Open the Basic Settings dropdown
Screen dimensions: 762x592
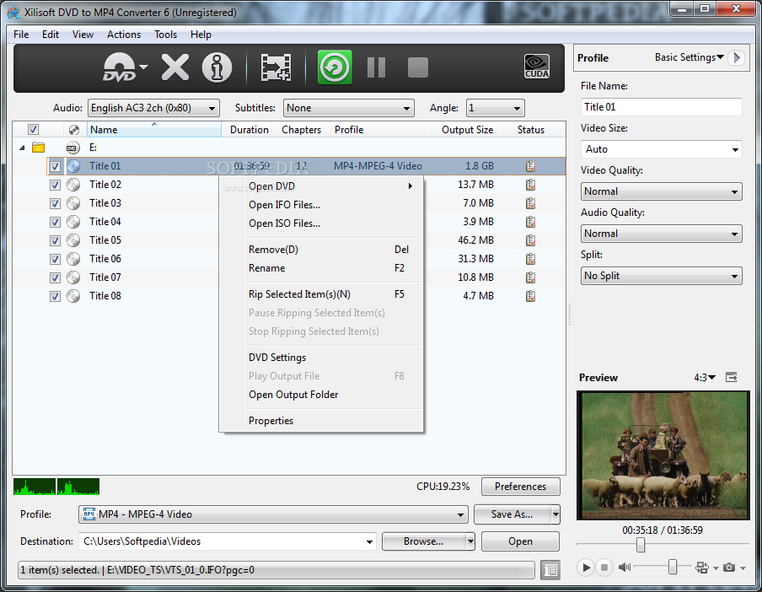coord(690,57)
